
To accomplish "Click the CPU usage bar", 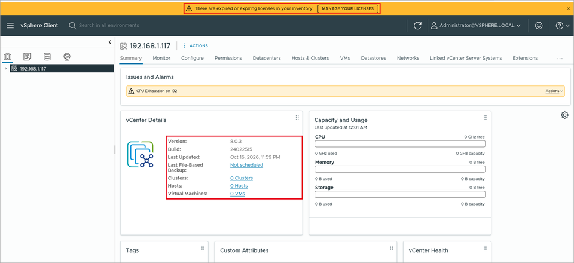I will point(400,144).
